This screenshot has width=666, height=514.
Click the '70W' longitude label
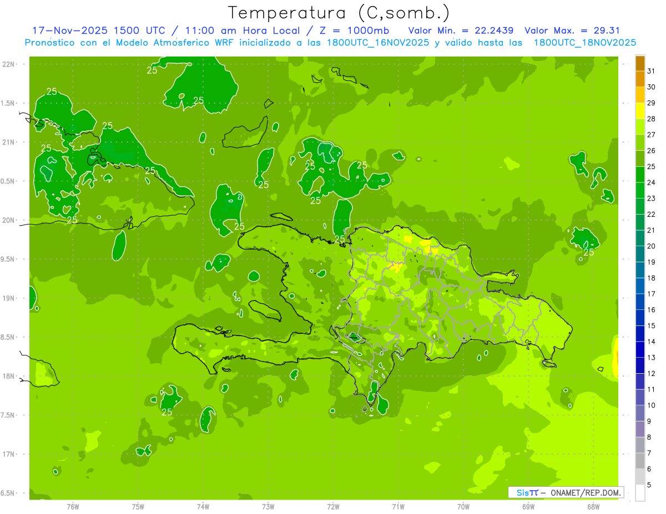tap(463, 506)
